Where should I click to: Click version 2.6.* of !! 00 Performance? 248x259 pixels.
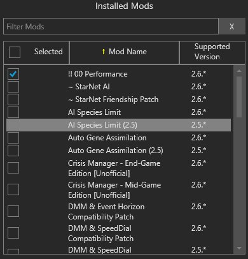coord(198,74)
